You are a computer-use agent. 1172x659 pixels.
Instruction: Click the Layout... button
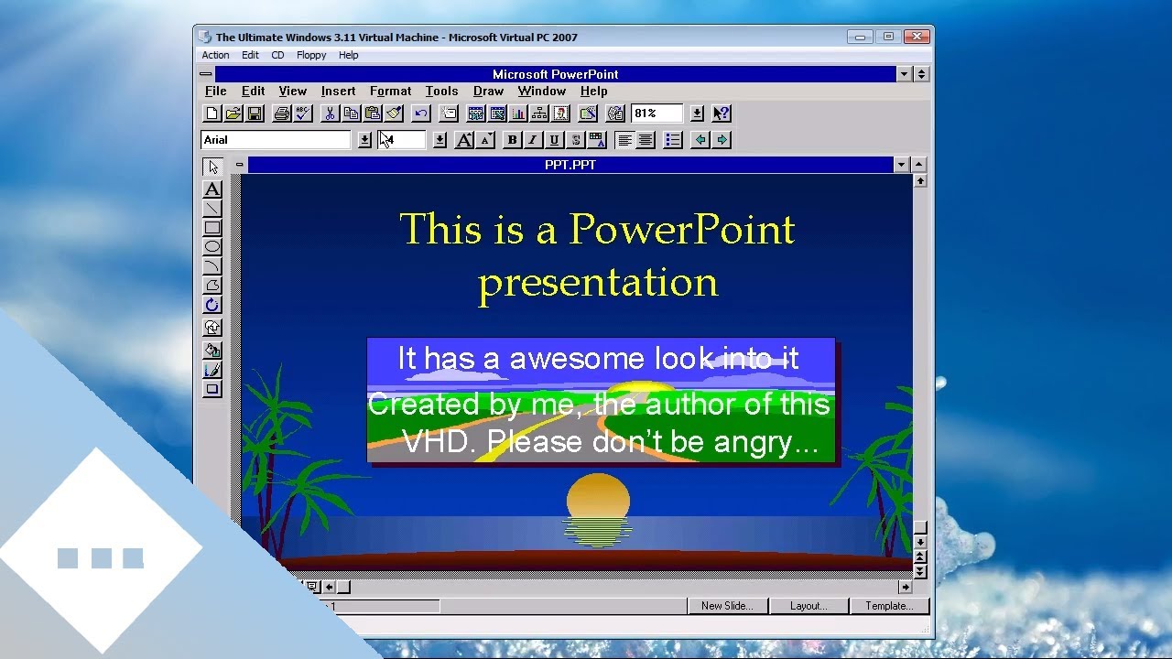[808, 606]
